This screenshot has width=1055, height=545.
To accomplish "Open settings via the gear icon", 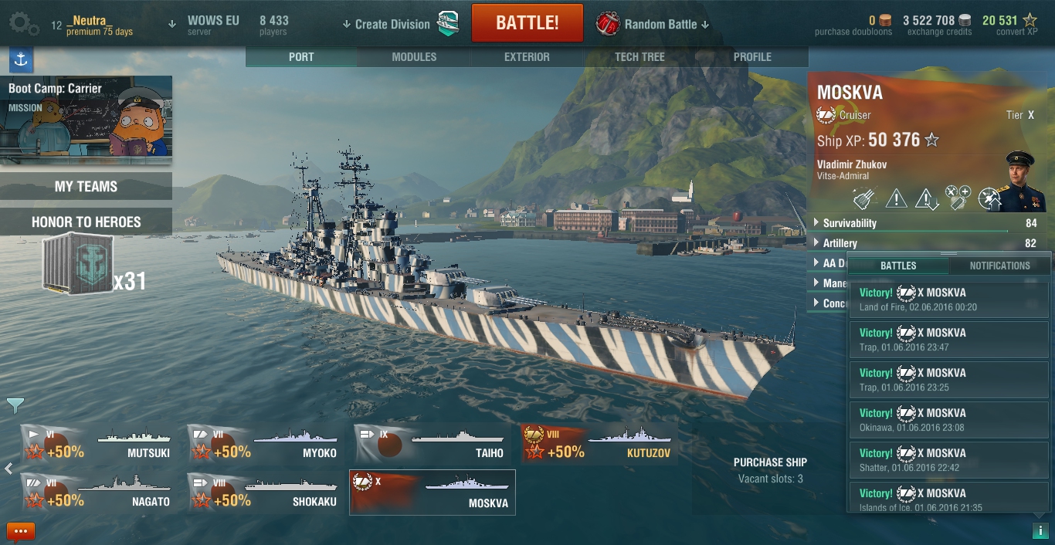I will tap(23, 23).
